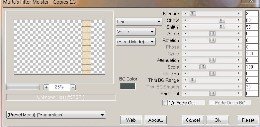Click the Number value field
The width and height of the screenshot is (260, 127).
pyautogui.click(x=252, y=14)
